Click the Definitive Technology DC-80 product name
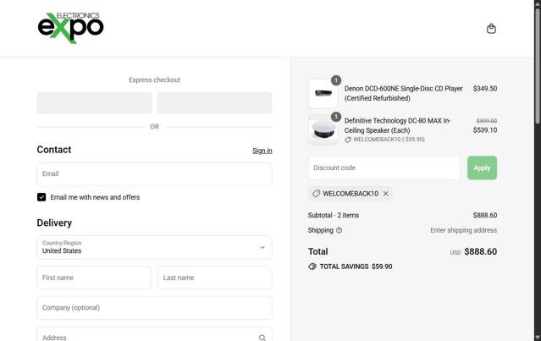 tap(397, 125)
